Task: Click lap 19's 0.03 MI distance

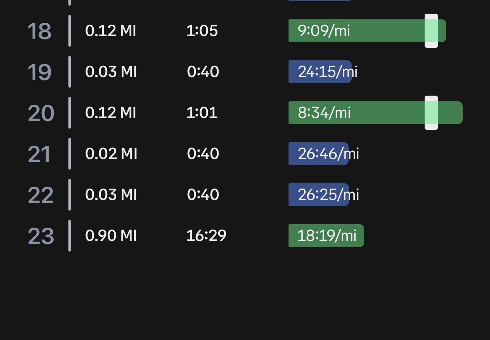Action: [x=111, y=72]
